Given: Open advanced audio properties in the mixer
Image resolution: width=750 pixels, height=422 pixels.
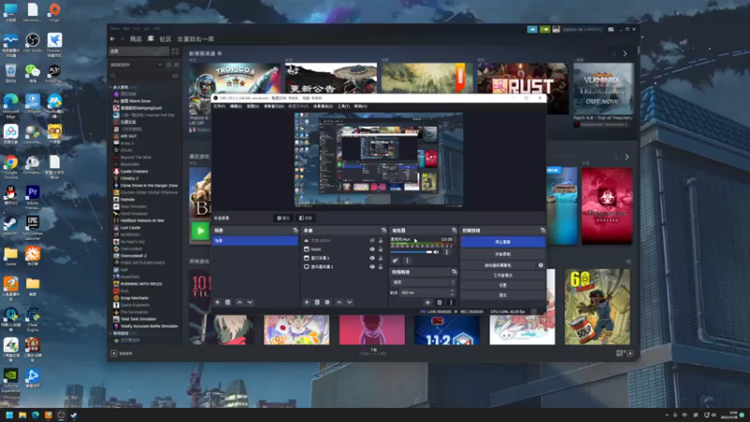Looking at the screenshot, I should 395,261.
